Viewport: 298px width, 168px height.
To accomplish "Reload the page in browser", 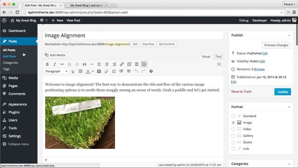I will (x=17, y=13).
